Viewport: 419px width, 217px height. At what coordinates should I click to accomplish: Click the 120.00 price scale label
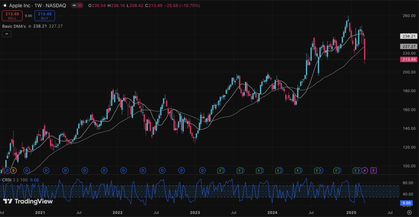coord(409,147)
